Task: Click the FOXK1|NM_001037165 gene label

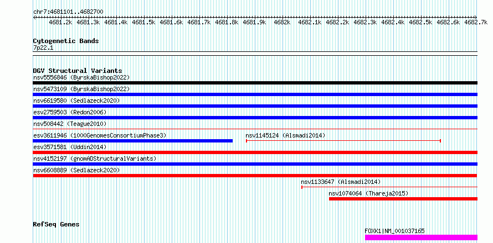Action: pyautogui.click(x=394, y=231)
